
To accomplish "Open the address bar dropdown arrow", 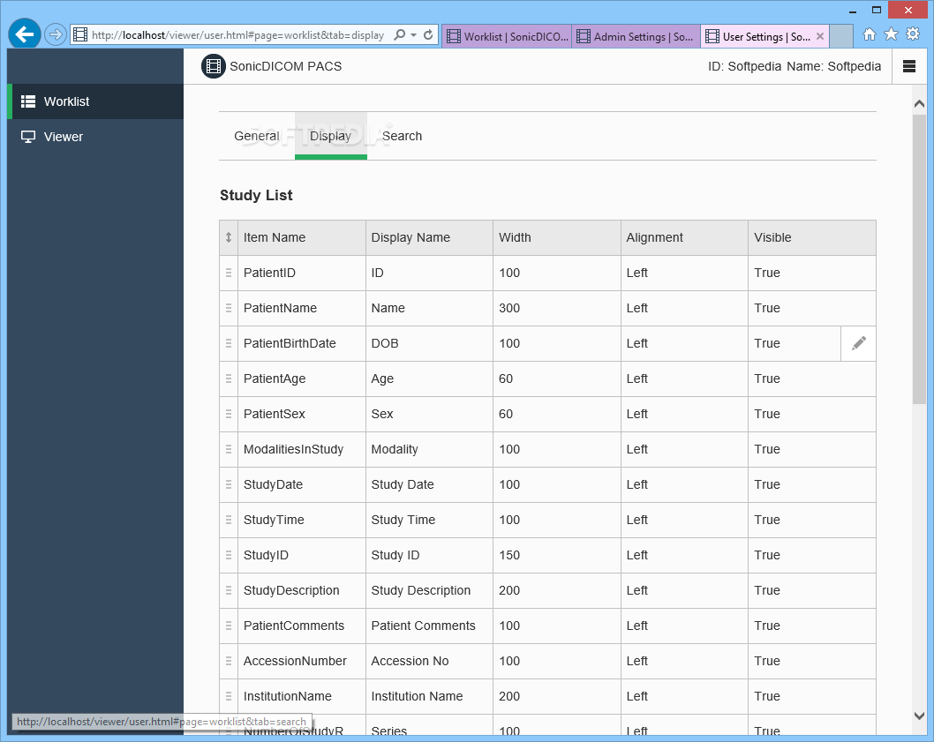I will coord(413,35).
